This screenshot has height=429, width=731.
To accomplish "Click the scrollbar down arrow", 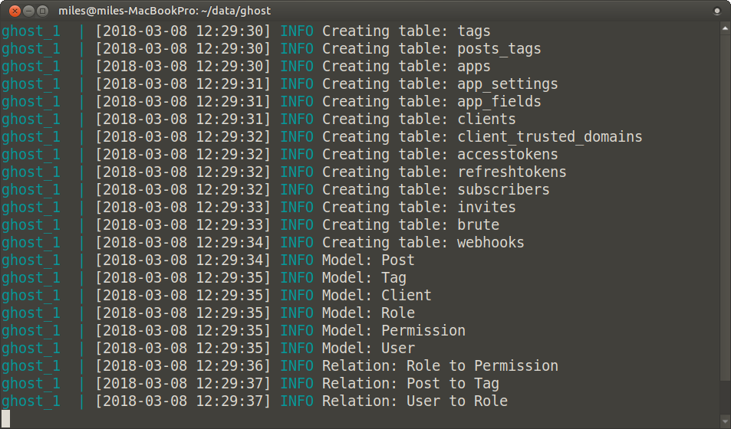I will coord(726,423).
